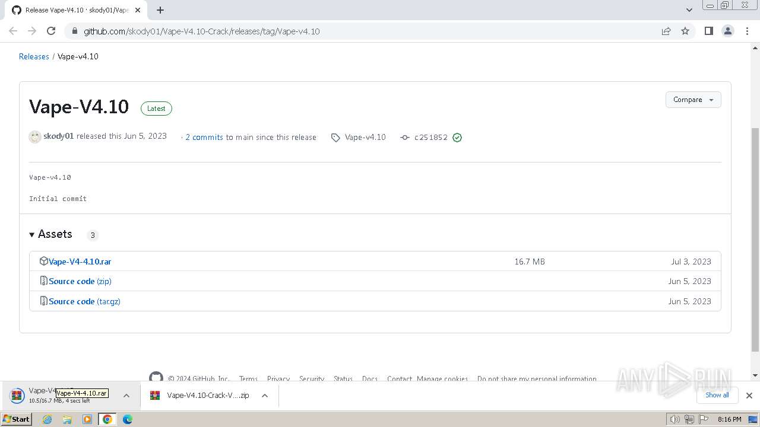View the 2 commits since release

pyautogui.click(x=204, y=137)
